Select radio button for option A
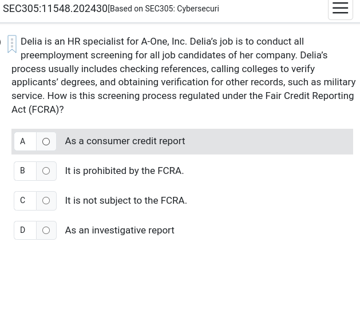The height and width of the screenshot is (321, 360). [46, 141]
